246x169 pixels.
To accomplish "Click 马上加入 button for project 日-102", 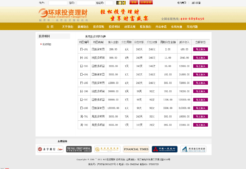I will [x=200, y=58].
